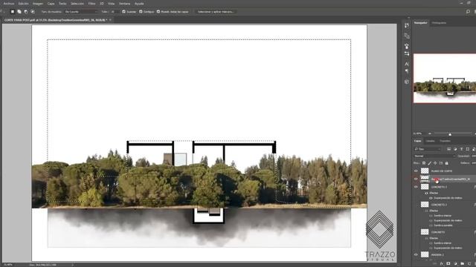The height and width of the screenshot is (267, 476).
Task: Select the CONCRETO layer row
Action: point(445,232)
